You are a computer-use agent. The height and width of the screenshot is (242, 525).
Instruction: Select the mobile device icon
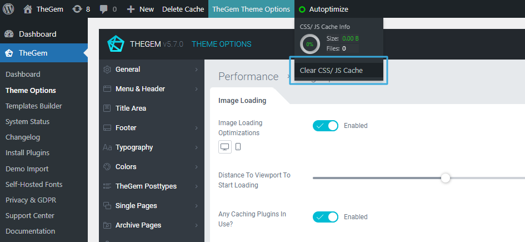click(x=238, y=147)
